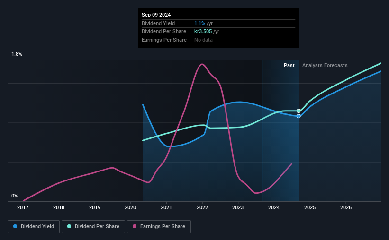Click the No data earnings value in tooltip

tap(203, 40)
